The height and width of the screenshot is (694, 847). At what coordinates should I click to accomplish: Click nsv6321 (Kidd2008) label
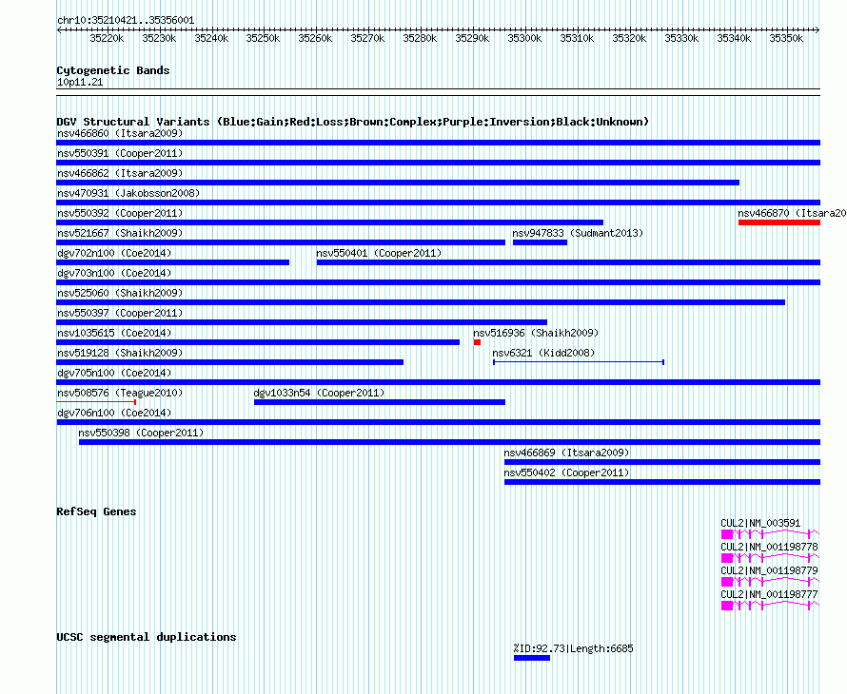(x=543, y=353)
